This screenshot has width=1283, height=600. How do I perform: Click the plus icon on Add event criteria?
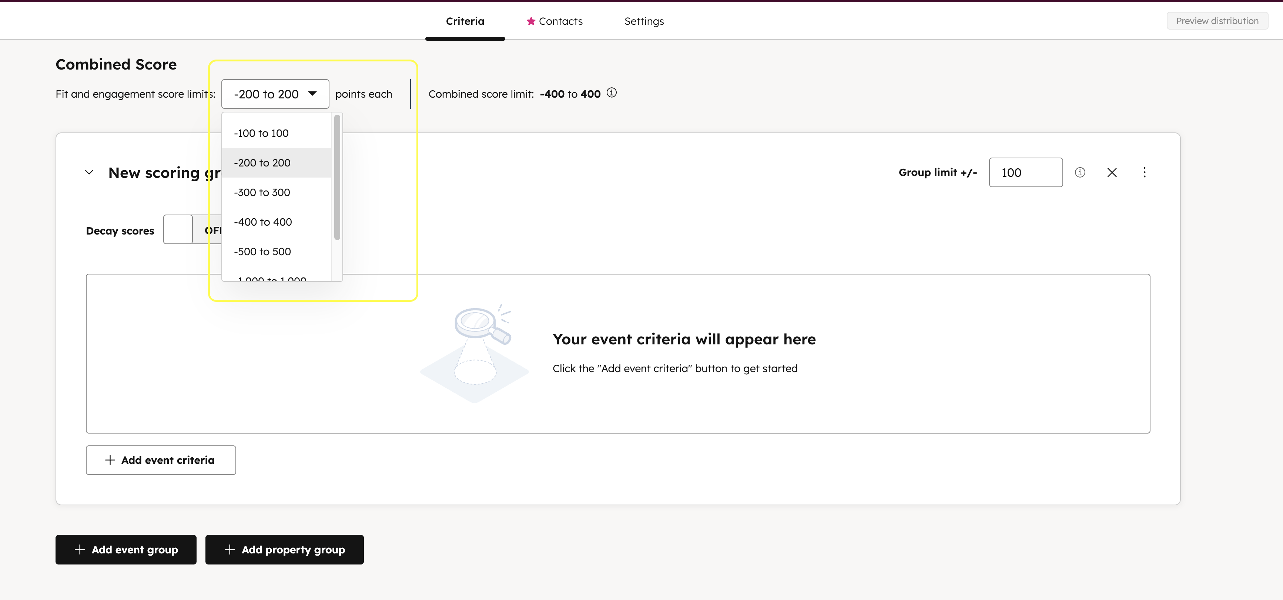tap(110, 460)
